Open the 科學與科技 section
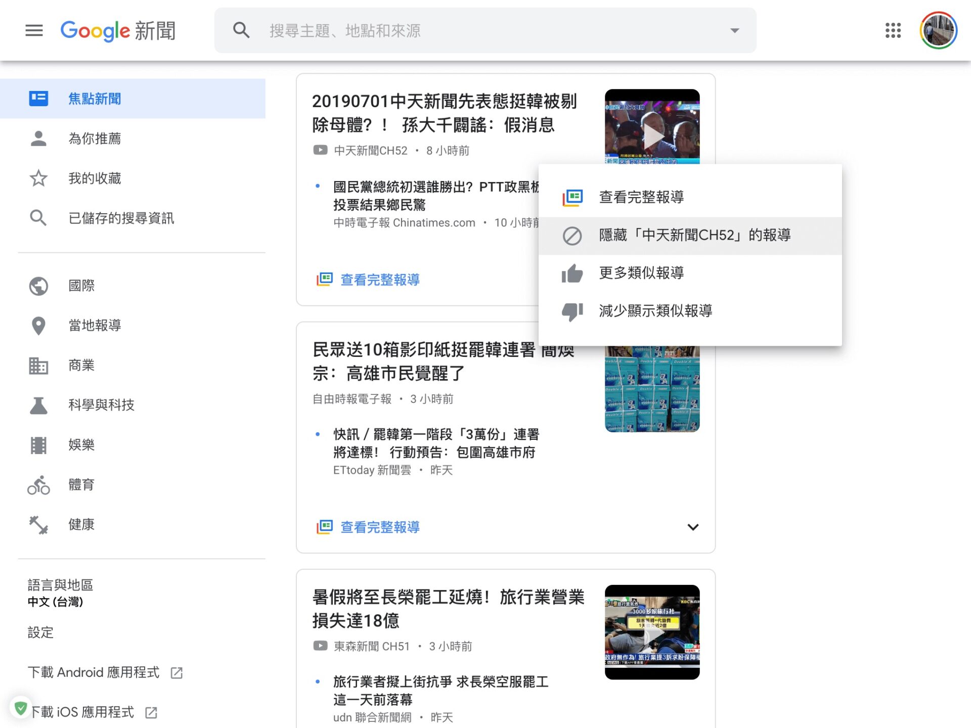 click(x=133, y=405)
